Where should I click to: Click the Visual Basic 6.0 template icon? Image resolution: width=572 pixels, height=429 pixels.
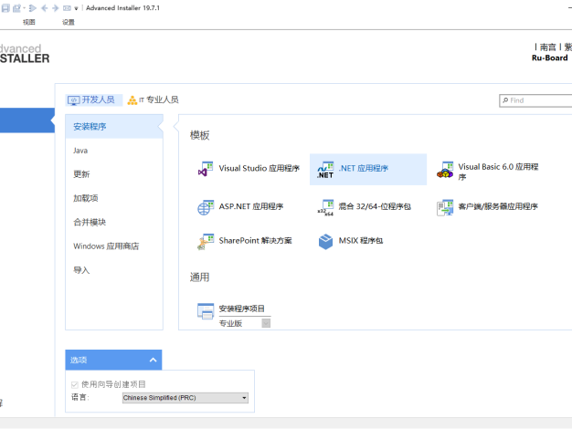tap(445, 170)
